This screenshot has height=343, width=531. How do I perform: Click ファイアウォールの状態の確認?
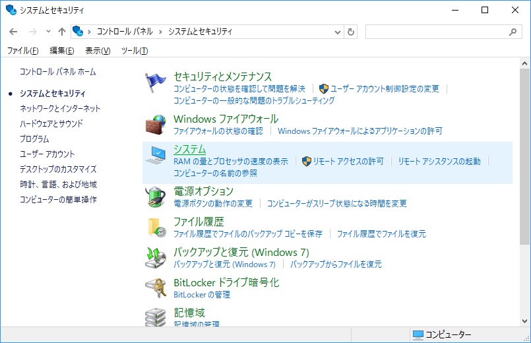(x=218, y=131)
